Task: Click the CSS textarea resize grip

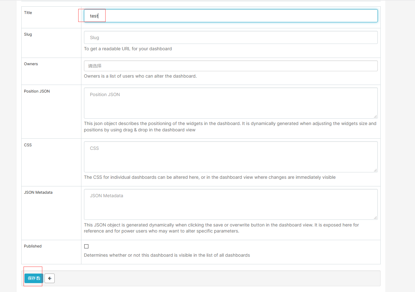Action: coord(376,170)
